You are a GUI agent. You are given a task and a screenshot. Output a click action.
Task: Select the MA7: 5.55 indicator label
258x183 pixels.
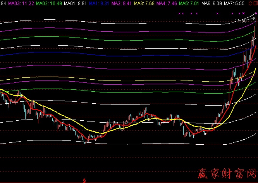(237, 3)
